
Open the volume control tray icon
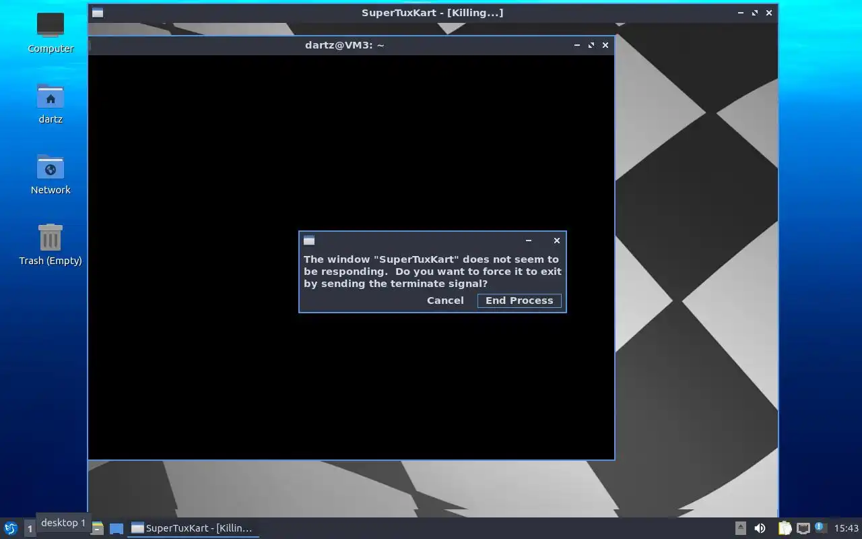(x=760, y=528)
